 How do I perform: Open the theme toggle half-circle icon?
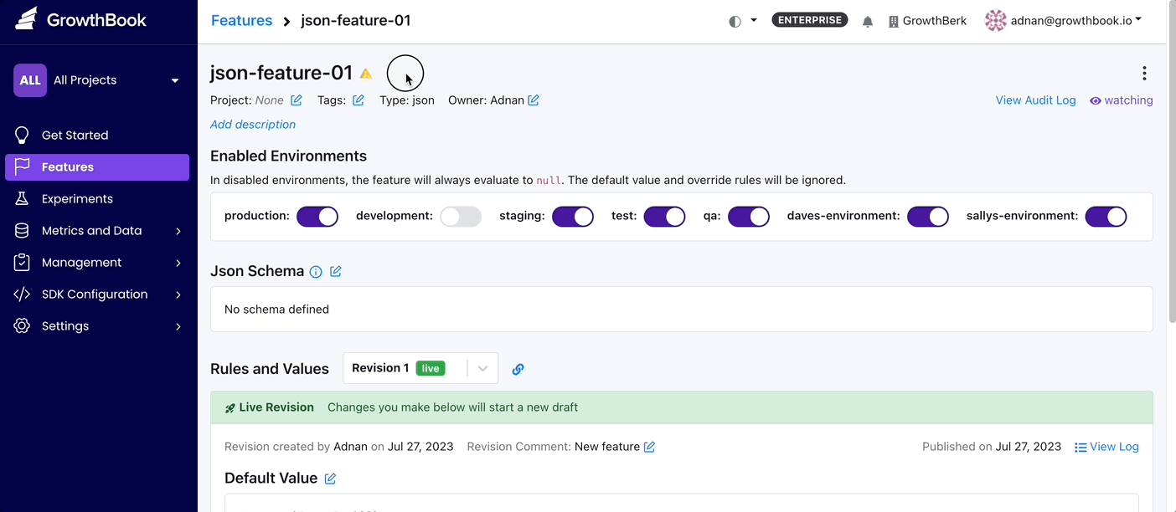point(735,21)
